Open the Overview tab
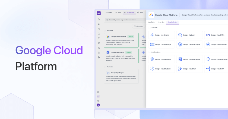The image size is (228, 119). coord(161,22)
